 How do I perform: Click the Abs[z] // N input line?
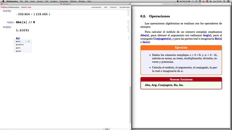[x=25, y=22]
